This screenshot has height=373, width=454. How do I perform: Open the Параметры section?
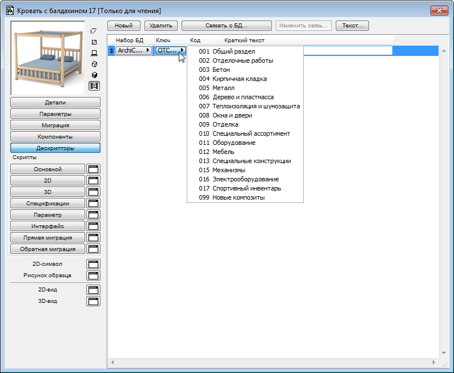tap(55, 114)
